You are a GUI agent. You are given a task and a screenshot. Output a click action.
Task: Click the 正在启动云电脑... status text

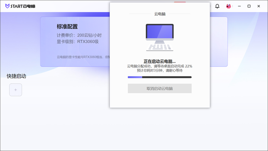[x=160, y=61]
